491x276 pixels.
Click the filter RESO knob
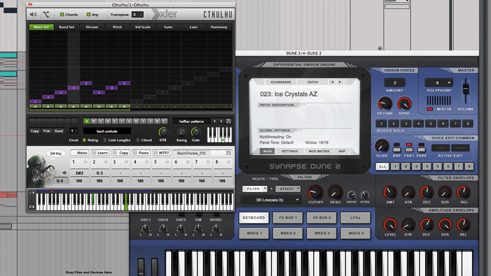(x=335, y=192)
